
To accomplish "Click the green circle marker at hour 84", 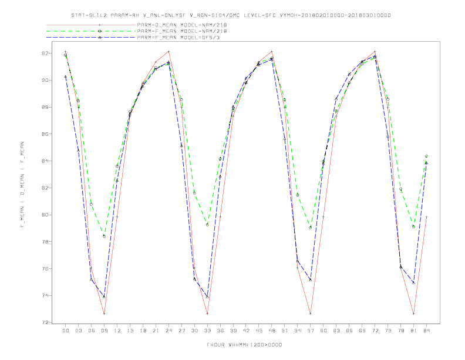I will click(x=426, y=156).
